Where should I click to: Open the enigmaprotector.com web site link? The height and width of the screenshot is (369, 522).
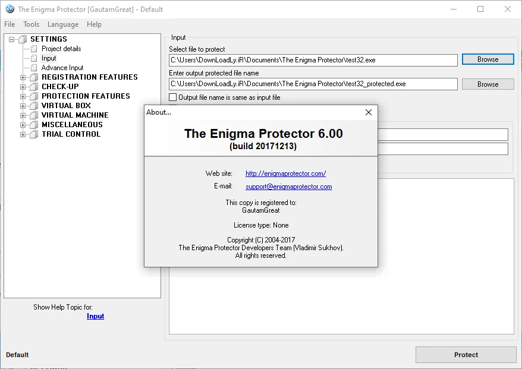coord(285,174)
